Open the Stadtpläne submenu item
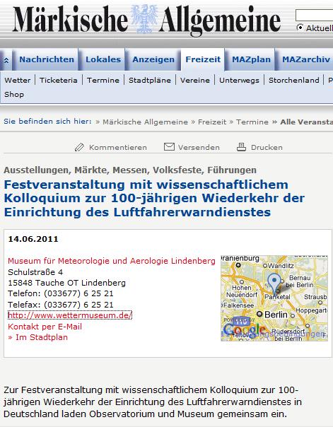Viewport: 333px width, 427px height. coord(150,81)
